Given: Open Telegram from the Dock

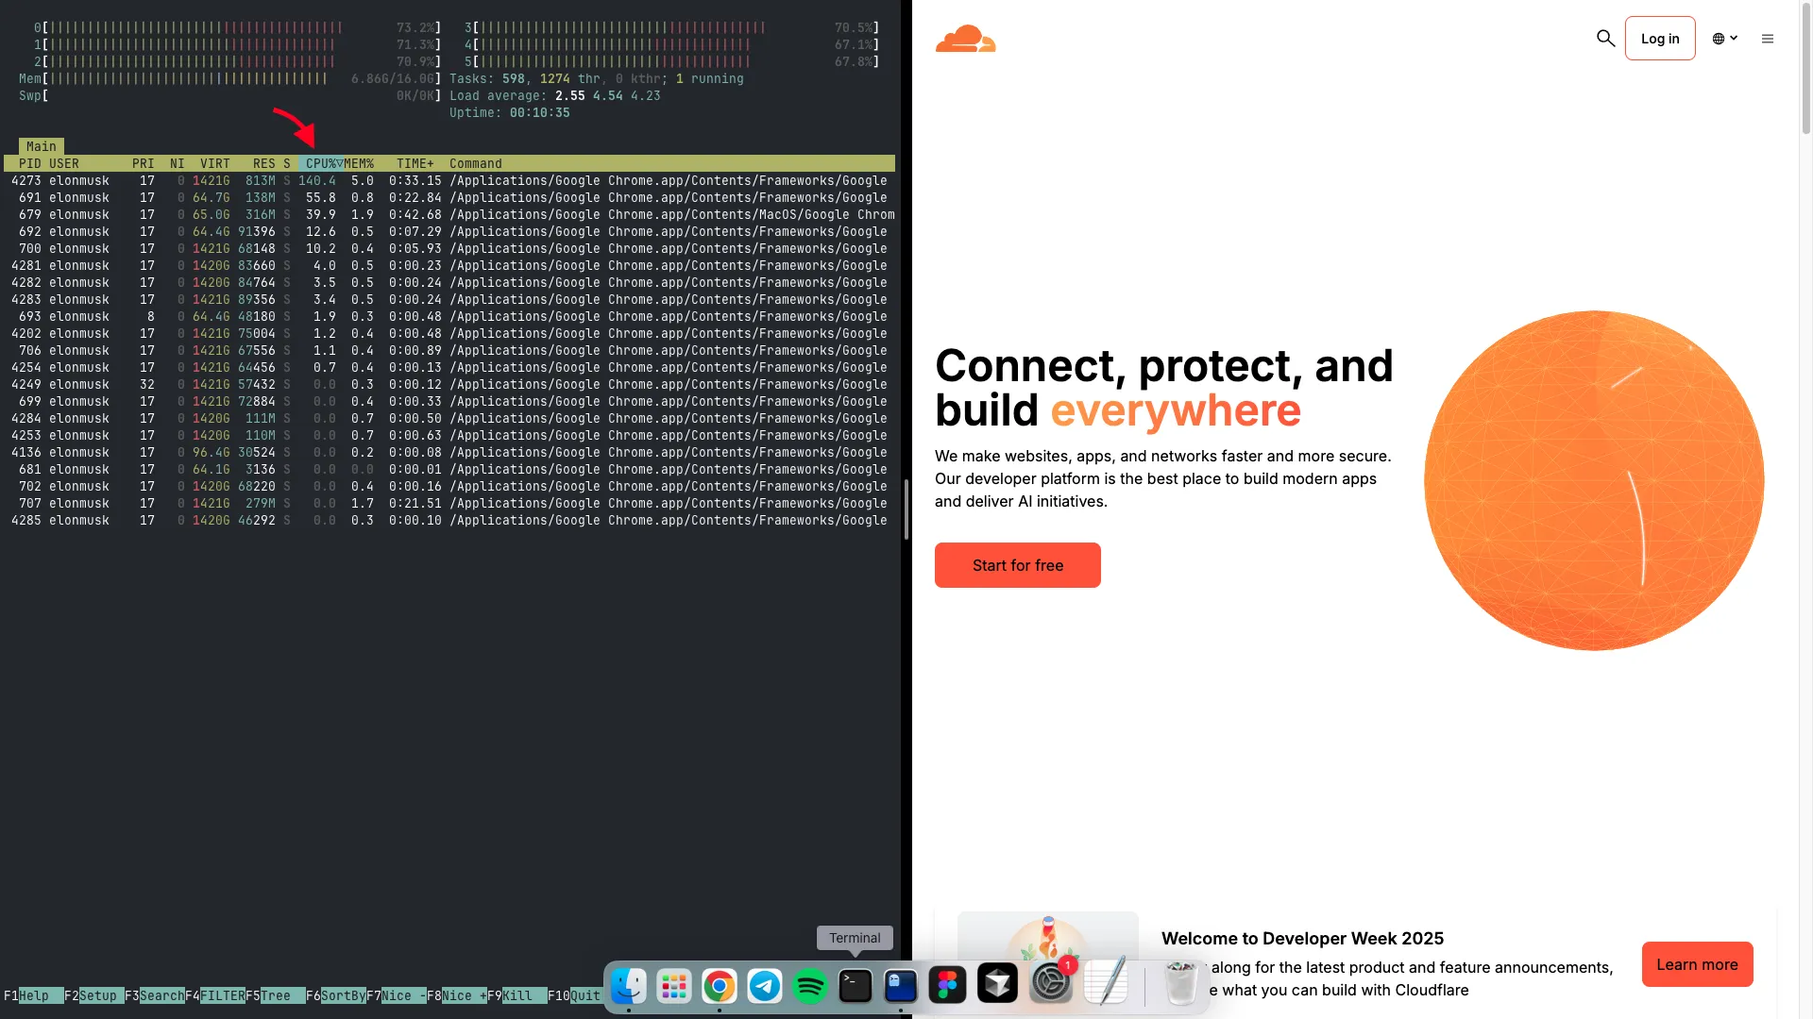Looking at the screenshot, I should coord(765,986).
